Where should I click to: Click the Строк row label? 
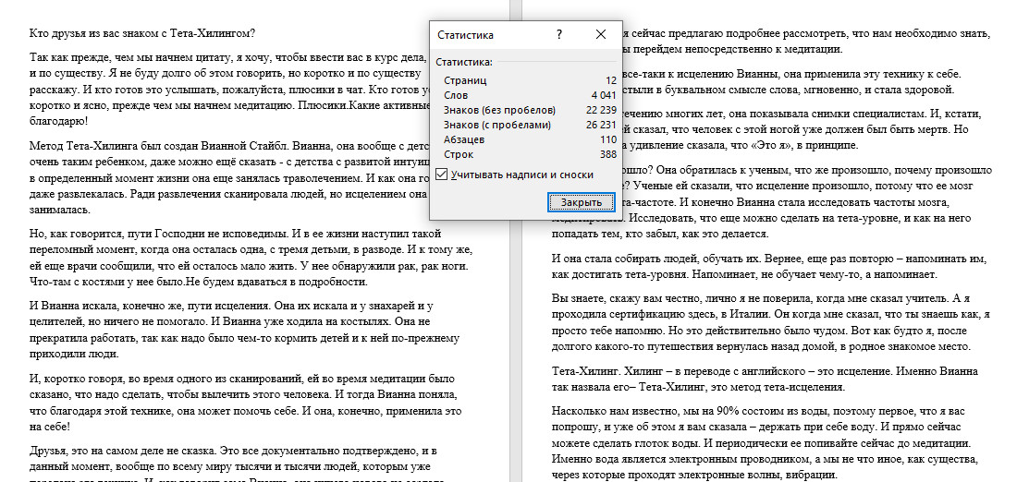[458, 155]
